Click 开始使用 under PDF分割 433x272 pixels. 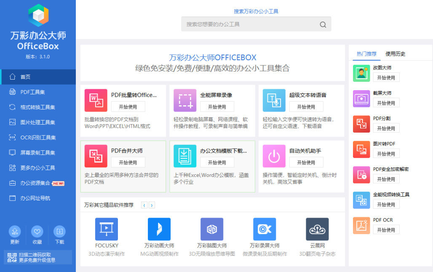pos(386,128)
